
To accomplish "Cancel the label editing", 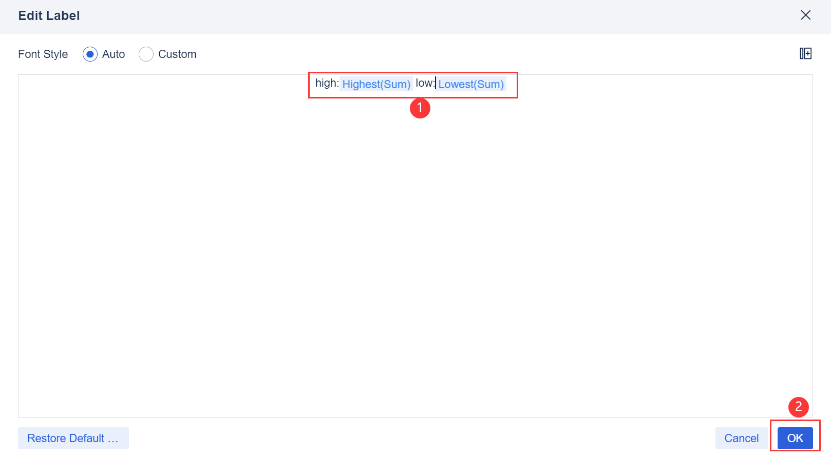I will (x=741, y=438).
